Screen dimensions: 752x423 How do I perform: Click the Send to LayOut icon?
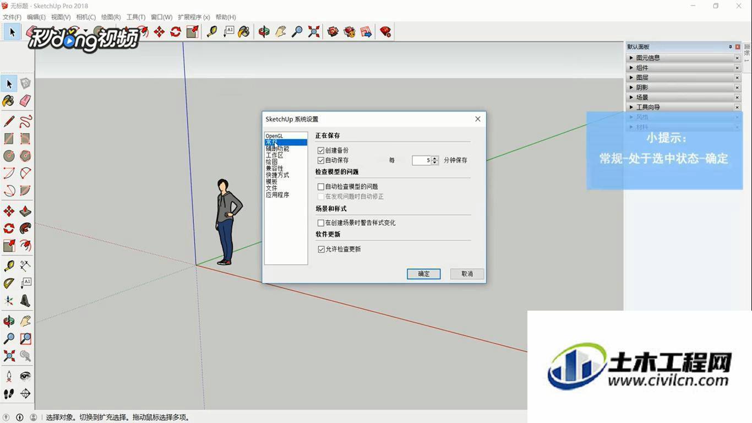point(366,32)
